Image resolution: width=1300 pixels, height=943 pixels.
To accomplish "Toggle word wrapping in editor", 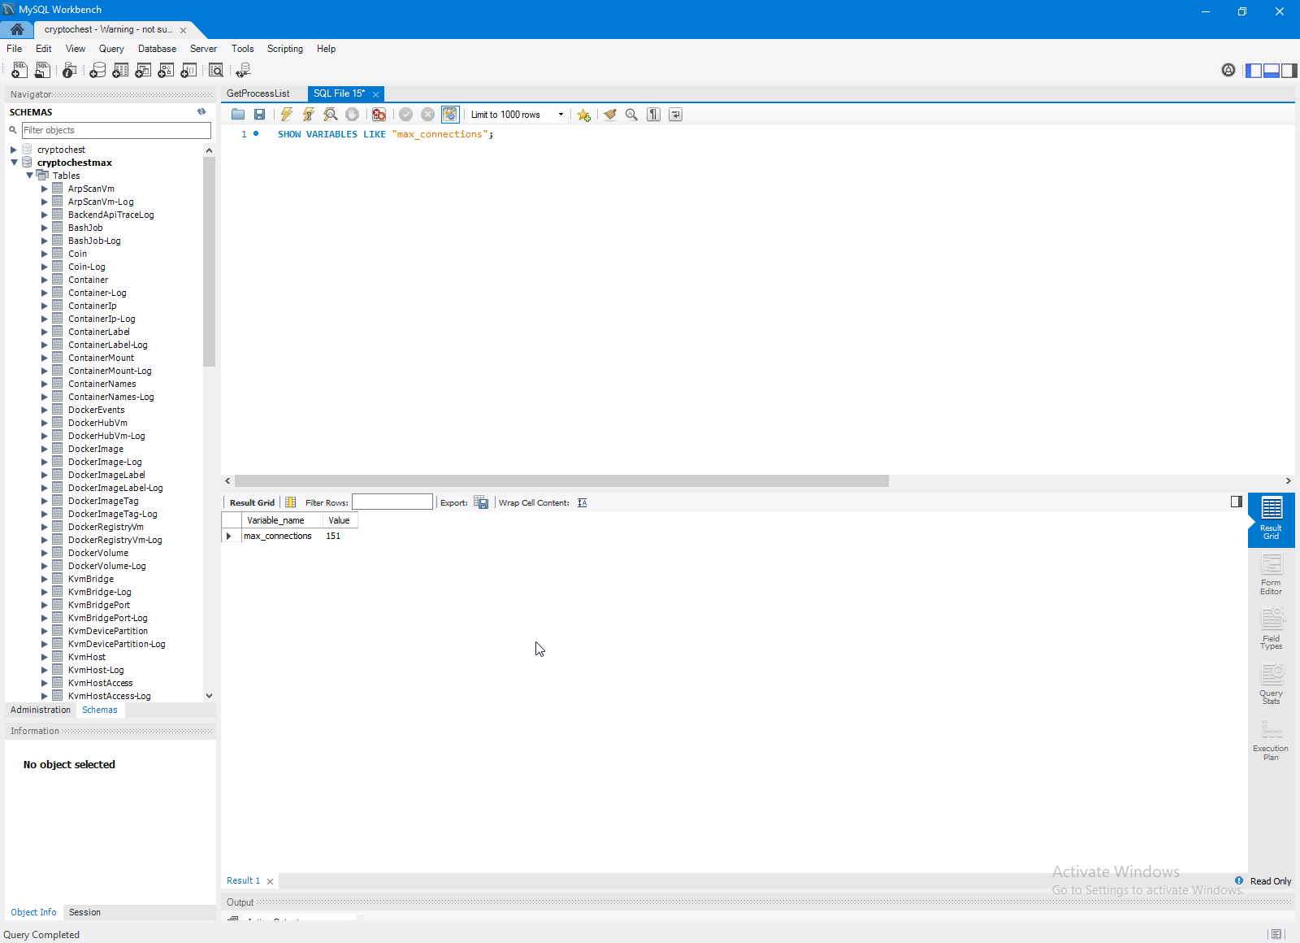I will 676,115.
